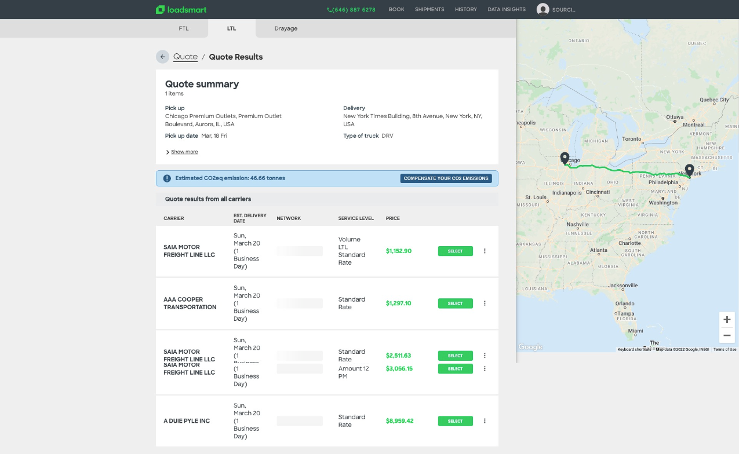This screenshot has width=739, height=454.
Task: Click the SERVICE LEVEL column header
Action: pyautogui.click(x=355, y=218)
